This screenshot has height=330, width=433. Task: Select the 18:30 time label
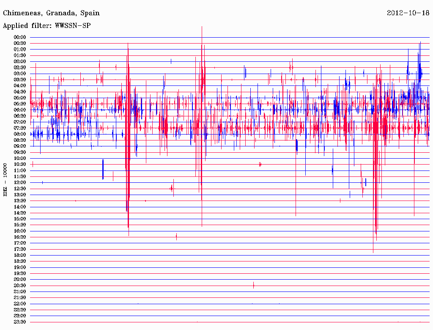point(19,261)
